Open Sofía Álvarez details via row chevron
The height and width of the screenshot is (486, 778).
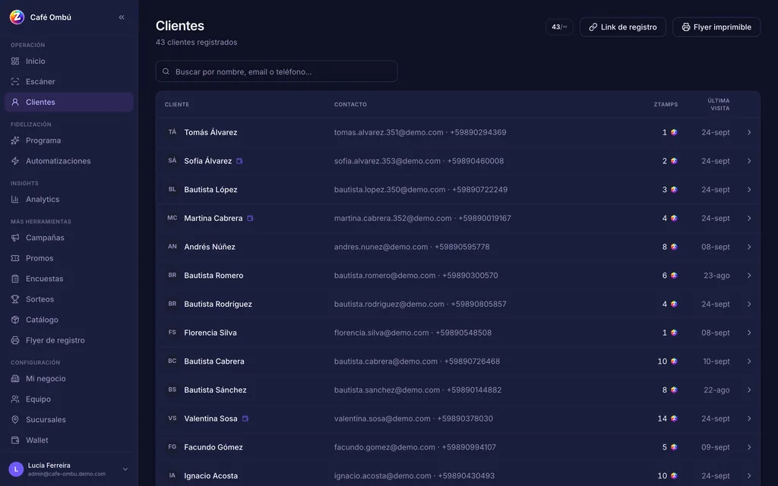click(749, 161)
